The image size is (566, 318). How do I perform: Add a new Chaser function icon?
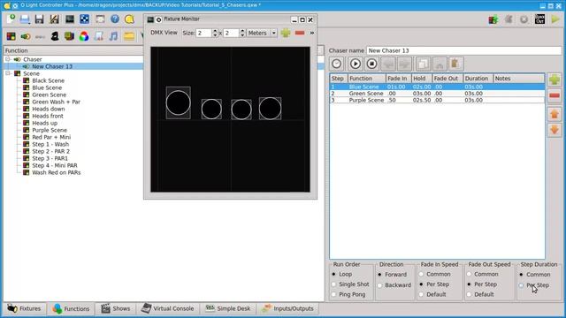coord(26,36)
